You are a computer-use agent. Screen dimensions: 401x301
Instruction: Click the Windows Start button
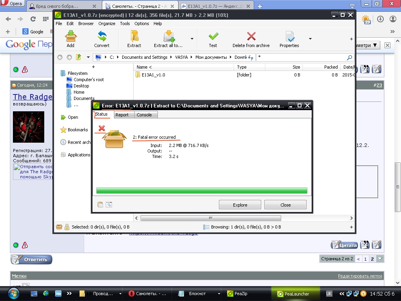[13, 294]
